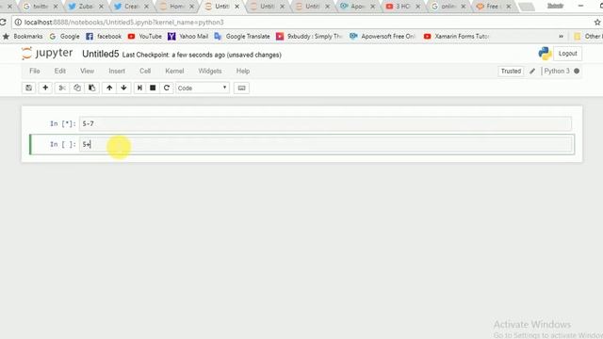
Task: Open the View menu
Action: click(88, 72)
